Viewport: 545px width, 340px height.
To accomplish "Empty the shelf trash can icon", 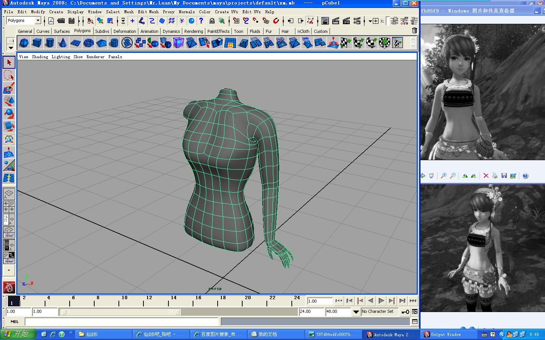I will pyautogui.click(x=414, y=31).
